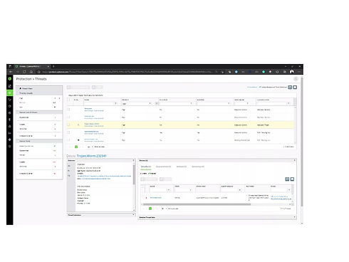The image size is (349, 262).
Task: Click the Protection breadcrumb link
Action: click(x=24, y=79)
